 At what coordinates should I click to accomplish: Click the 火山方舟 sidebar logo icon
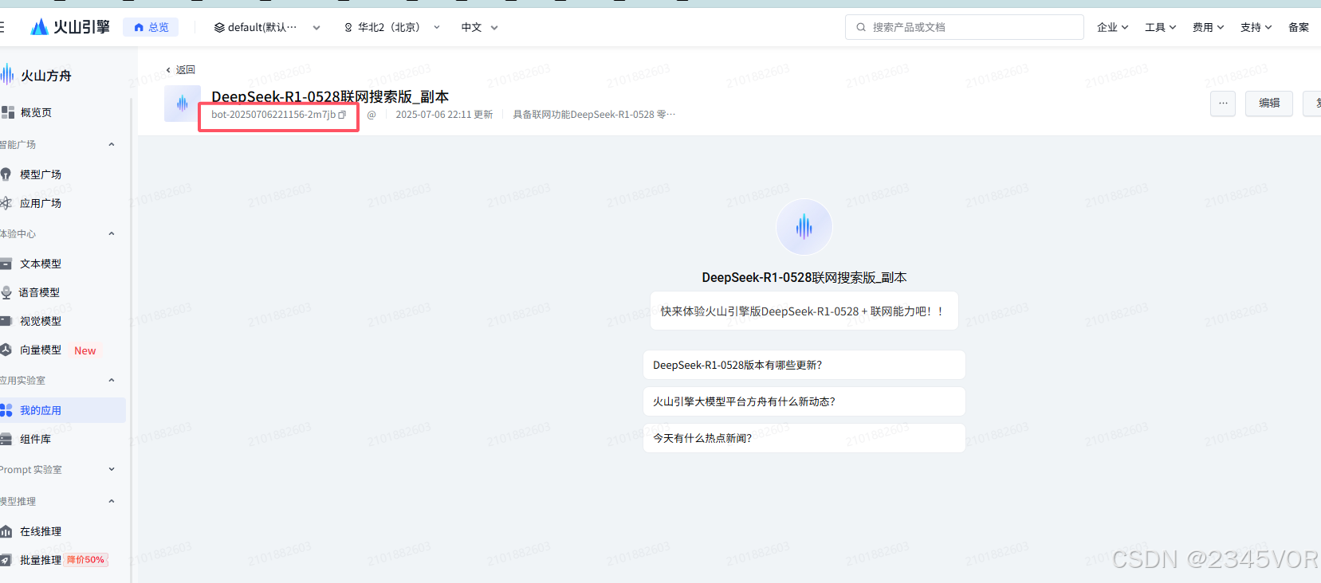pyautogui.click(x=7, y=75)
